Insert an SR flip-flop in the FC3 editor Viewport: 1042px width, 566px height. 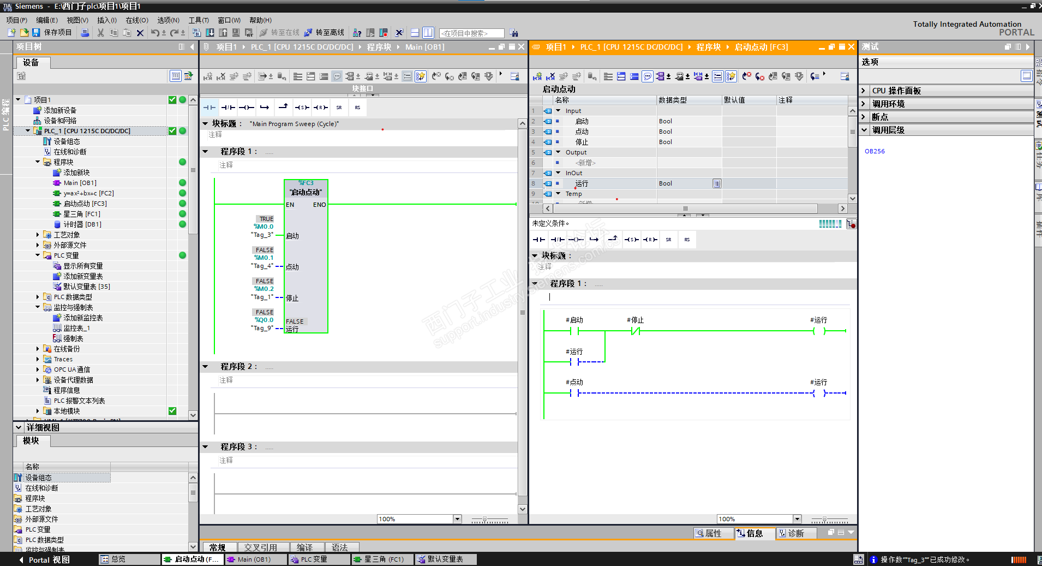668,240
